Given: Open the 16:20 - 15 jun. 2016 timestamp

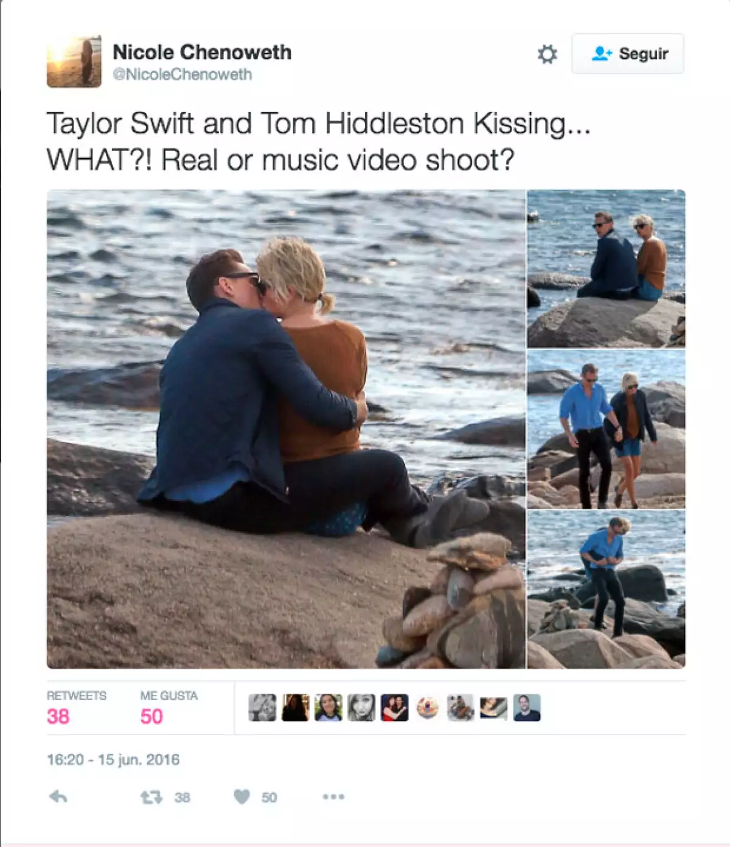Looking at the screenshot, I should pos(113,759).
